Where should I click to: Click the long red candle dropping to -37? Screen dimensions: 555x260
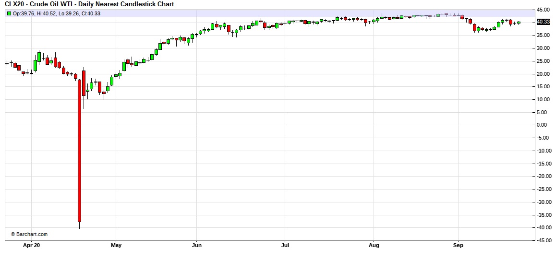click(79, 151)
